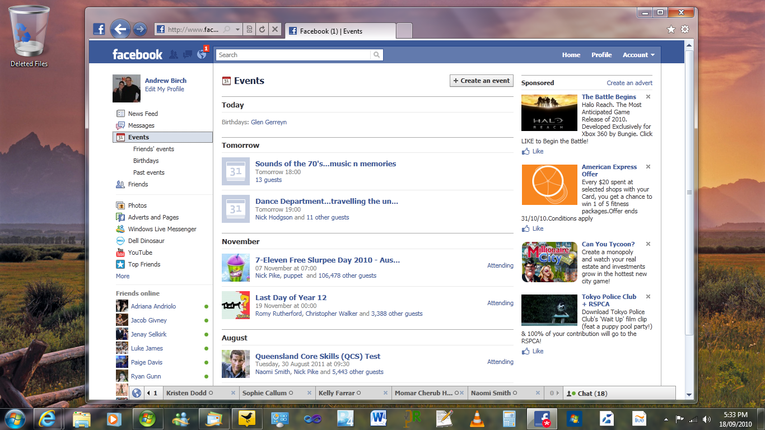Click Edit My Profile link
The height and width of the screenshot is (430, 765).
[x=165, y=89]
